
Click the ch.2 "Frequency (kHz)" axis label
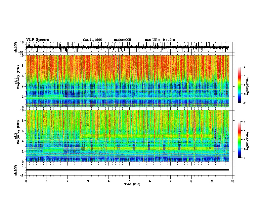coord(18,132)
